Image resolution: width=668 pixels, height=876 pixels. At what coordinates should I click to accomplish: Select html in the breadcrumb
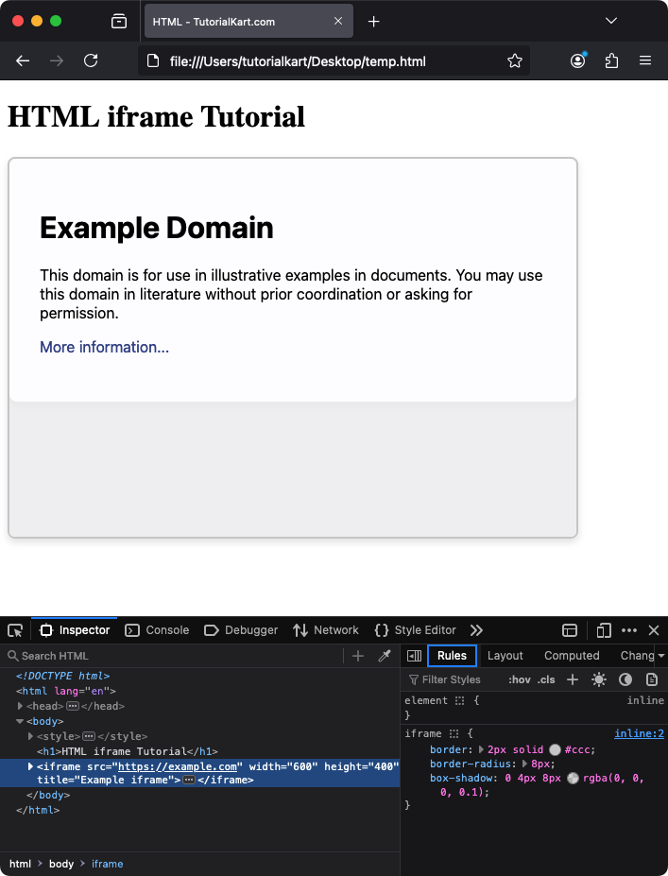click(x=20, y=864)
